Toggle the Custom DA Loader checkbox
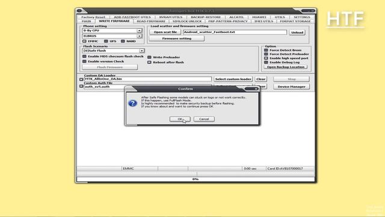This screenshot has height=217, width=385. [x=81, y=79]
